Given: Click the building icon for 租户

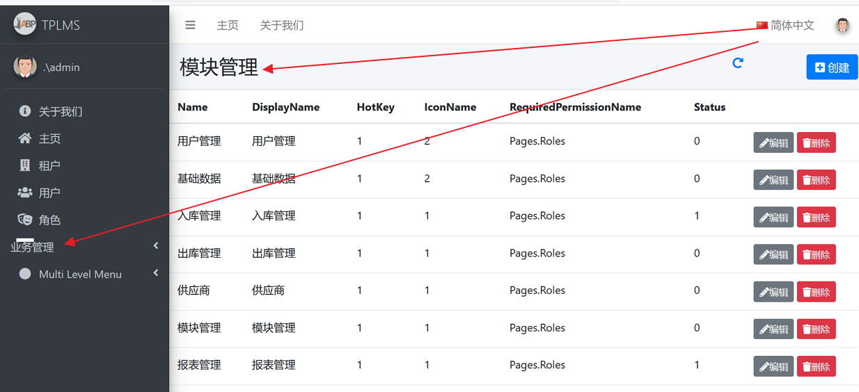Looking at the screenshot, I should pyautogui.click(x=25, y=165).
